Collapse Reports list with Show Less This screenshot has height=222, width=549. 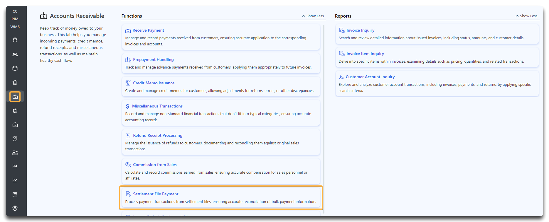[x=526, y=16]
